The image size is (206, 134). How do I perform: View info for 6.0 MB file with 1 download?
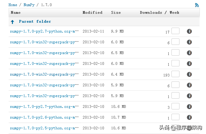[189, 64]
